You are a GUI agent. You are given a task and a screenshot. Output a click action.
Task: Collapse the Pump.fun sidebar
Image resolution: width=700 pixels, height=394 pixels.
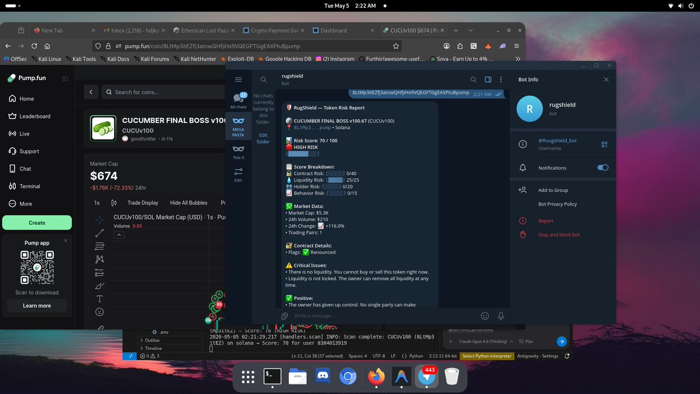click(65, 78)
